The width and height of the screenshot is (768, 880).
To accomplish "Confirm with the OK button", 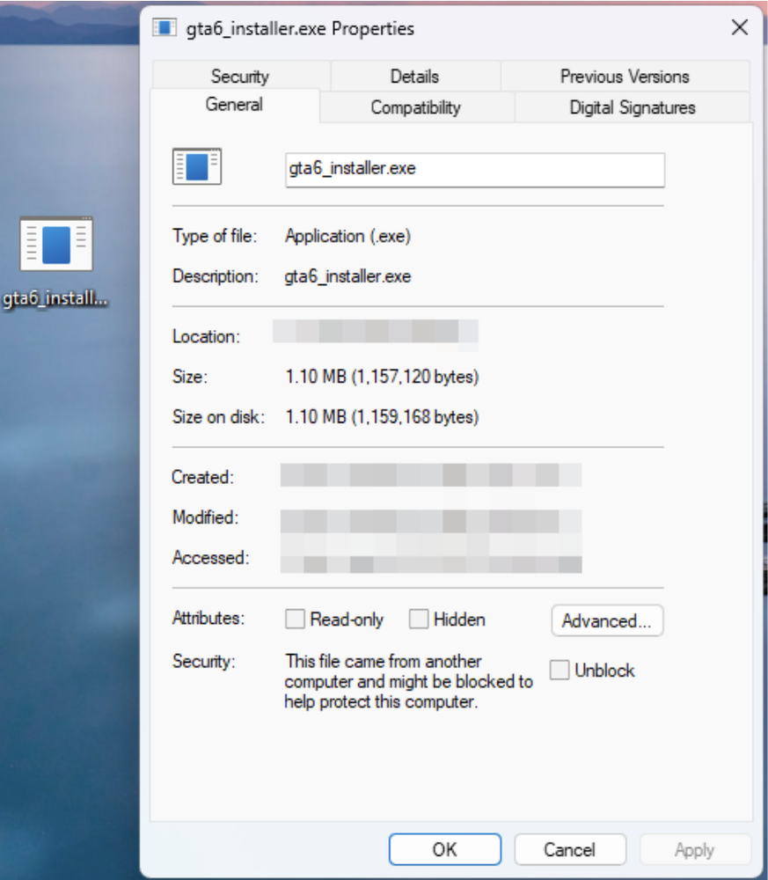I will coord(445,849).
